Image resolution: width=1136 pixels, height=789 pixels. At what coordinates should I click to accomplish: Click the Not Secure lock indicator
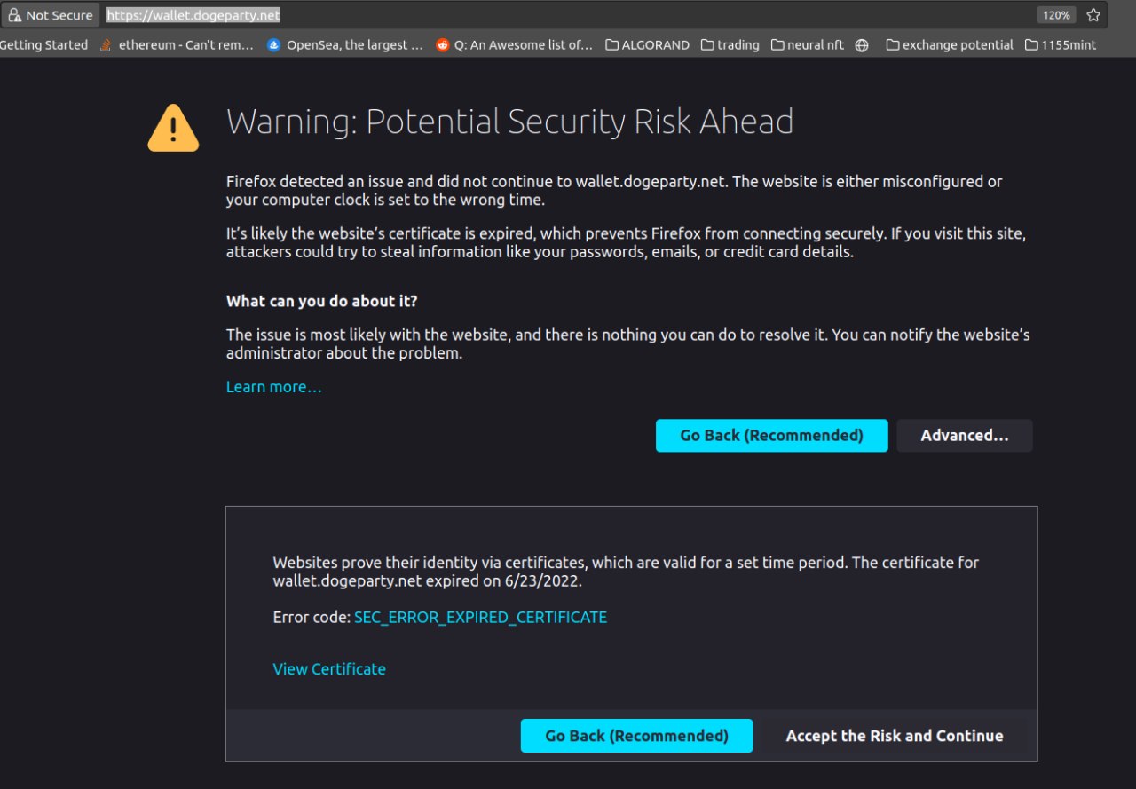[x=50, y=15]
